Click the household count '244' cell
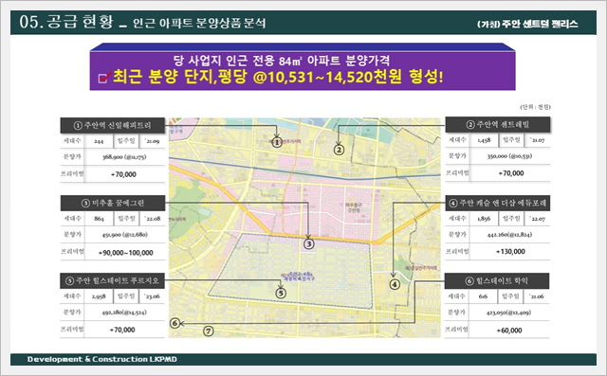Viewport: 607px width, 376px height. pos(99,141)
